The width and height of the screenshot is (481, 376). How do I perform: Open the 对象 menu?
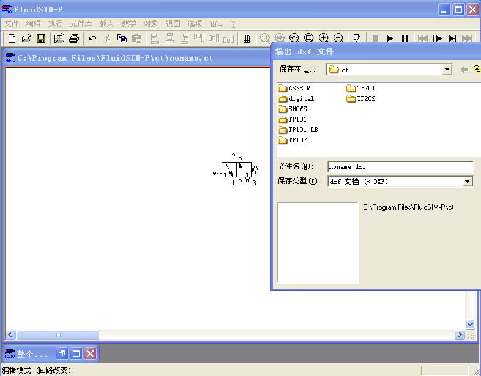click(151, 24)
